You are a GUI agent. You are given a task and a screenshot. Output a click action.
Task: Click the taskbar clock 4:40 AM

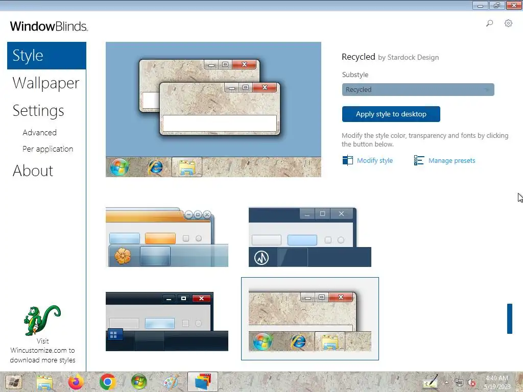497,378
